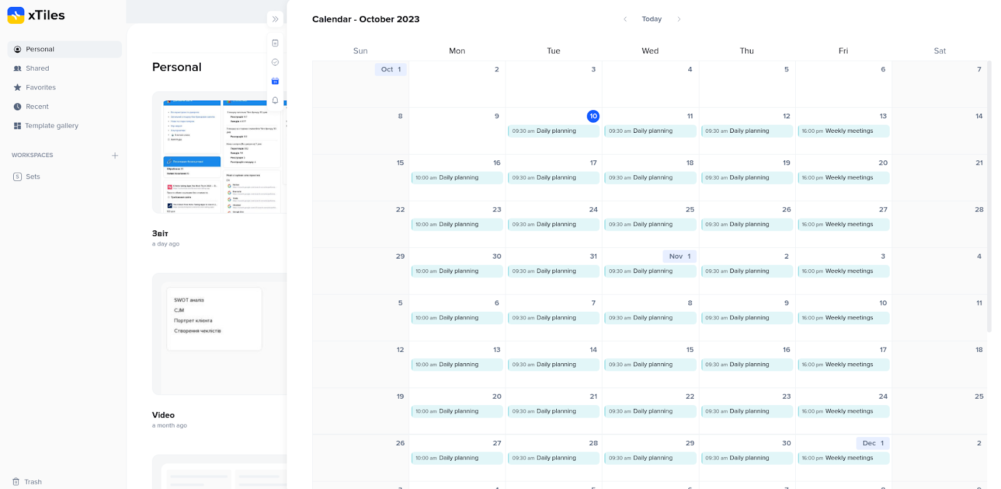1001x489 pixels.
Task: Open Daily planning event on October 31
Action: [554, 271]
